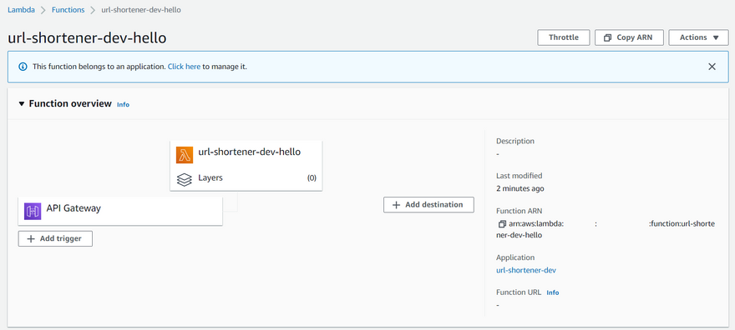Open the Actions dropdown menu

[x=699, y=37]
